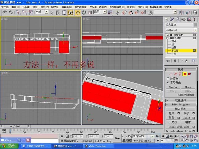199x149 pixels.
Task: Toggle the Auto Key button
Action: point(127,136)
